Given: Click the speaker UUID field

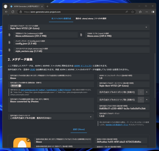Looking at the screenshot, I should (x=121, y=141).
